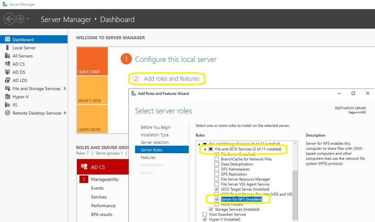Open the AD CS role tile header
This screenshot has height=222, width=375.
[x=103, y=167]
